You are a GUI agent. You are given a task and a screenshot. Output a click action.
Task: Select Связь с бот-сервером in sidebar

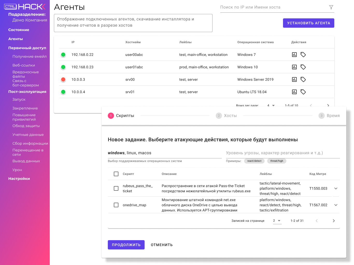26,83
